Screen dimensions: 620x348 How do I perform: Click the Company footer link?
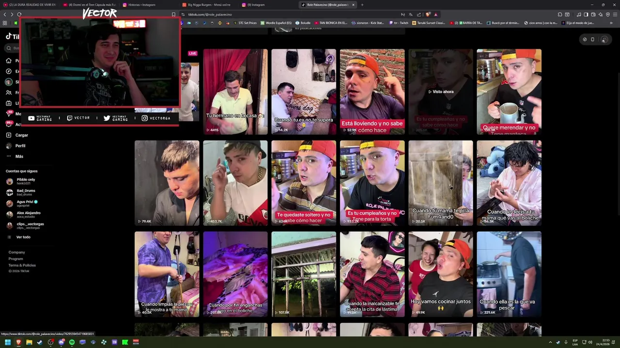(16, 252)
